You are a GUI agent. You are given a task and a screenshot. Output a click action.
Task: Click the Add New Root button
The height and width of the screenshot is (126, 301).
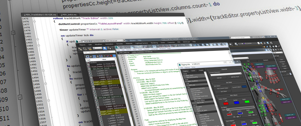[235, 77]
